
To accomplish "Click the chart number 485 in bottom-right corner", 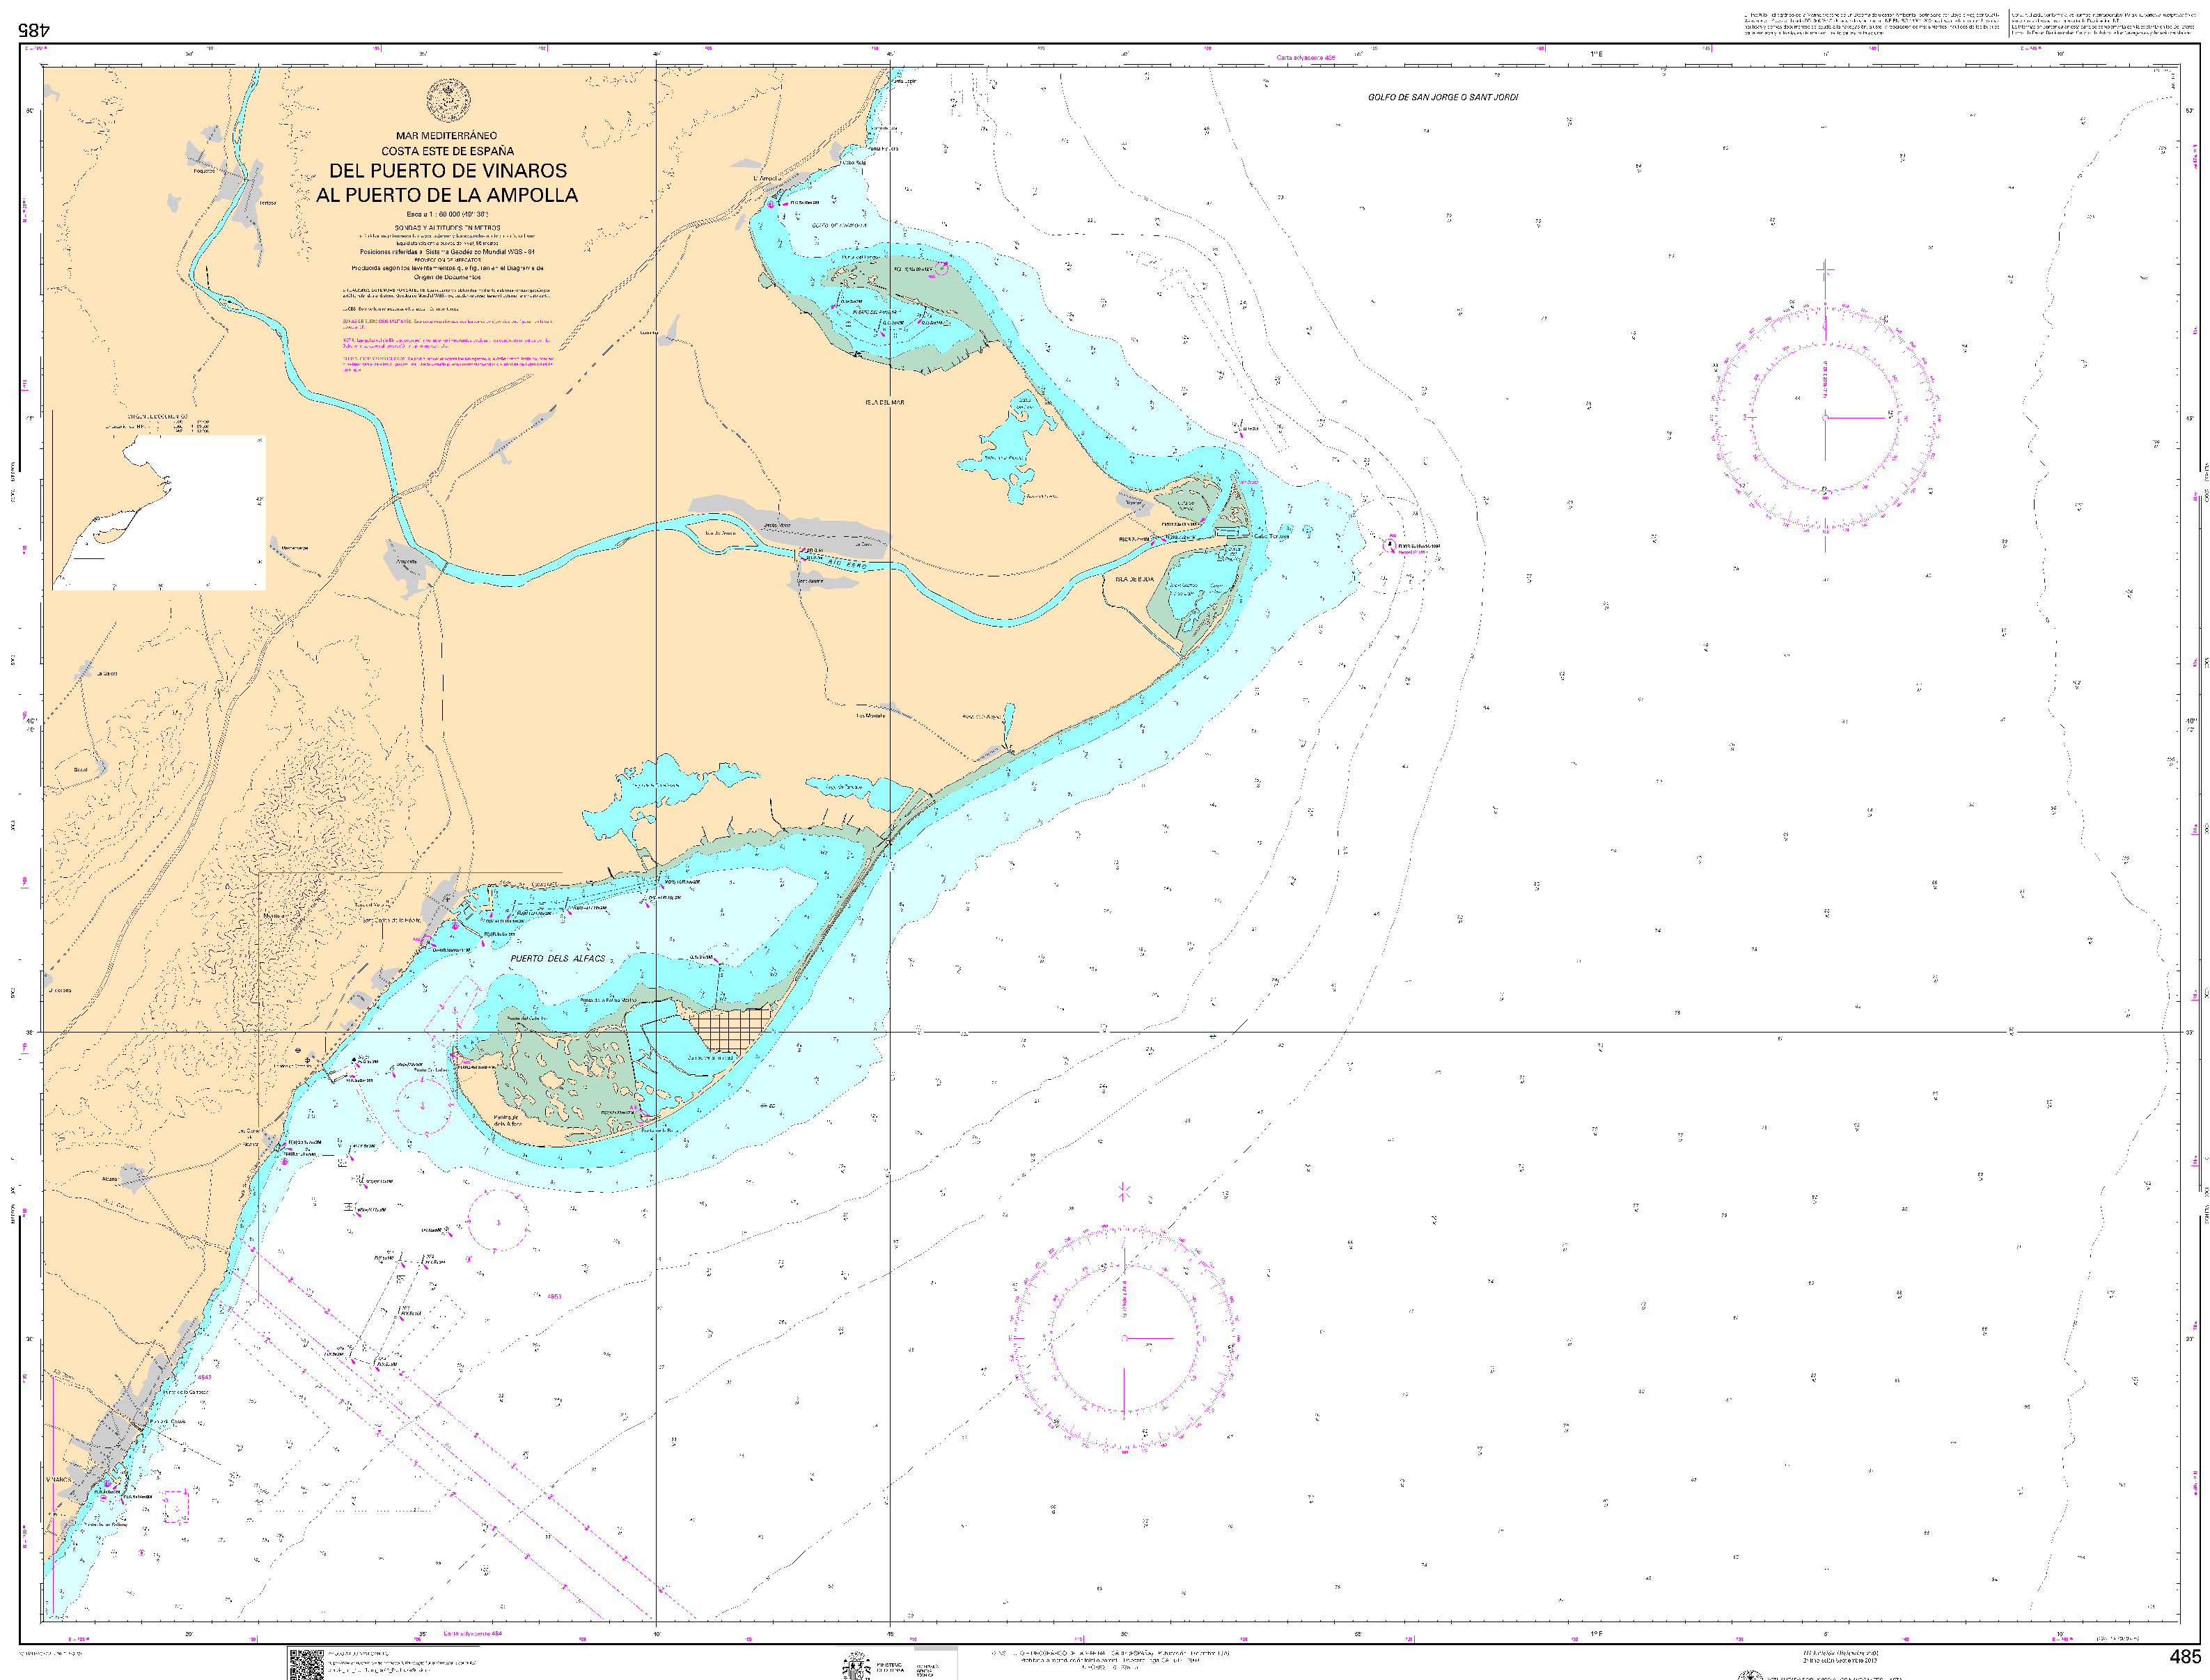I will tap(2185, 1656).
